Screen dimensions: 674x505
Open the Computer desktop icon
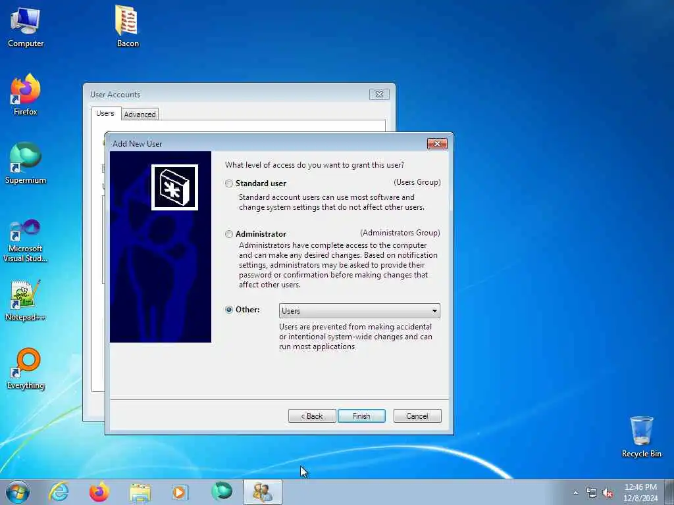26,26
